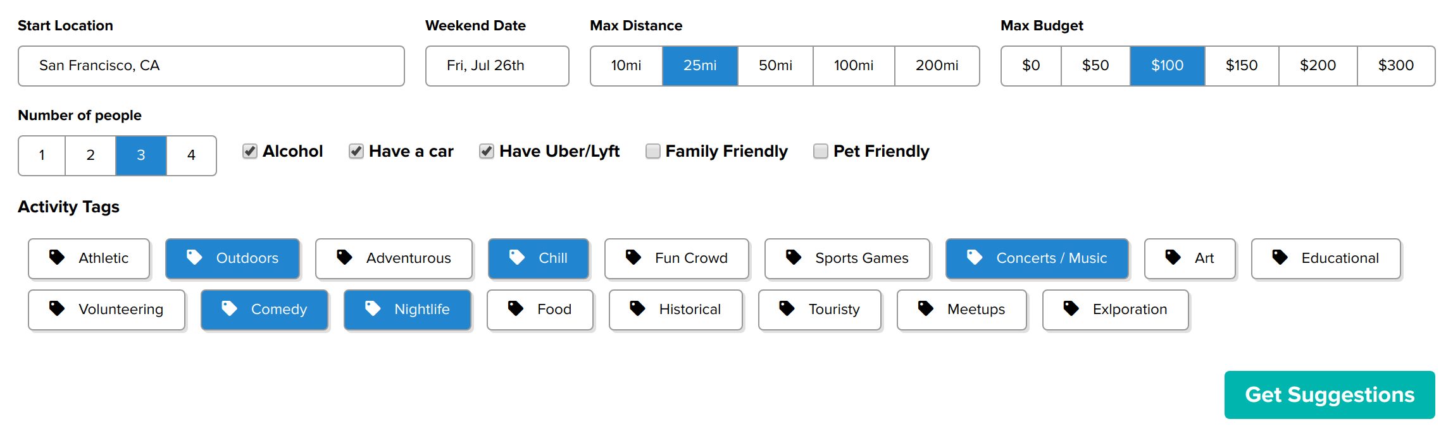Screen dimensions: 1453x436
Task: Pick the $0 budget option
Action: tap(1031, 66)
